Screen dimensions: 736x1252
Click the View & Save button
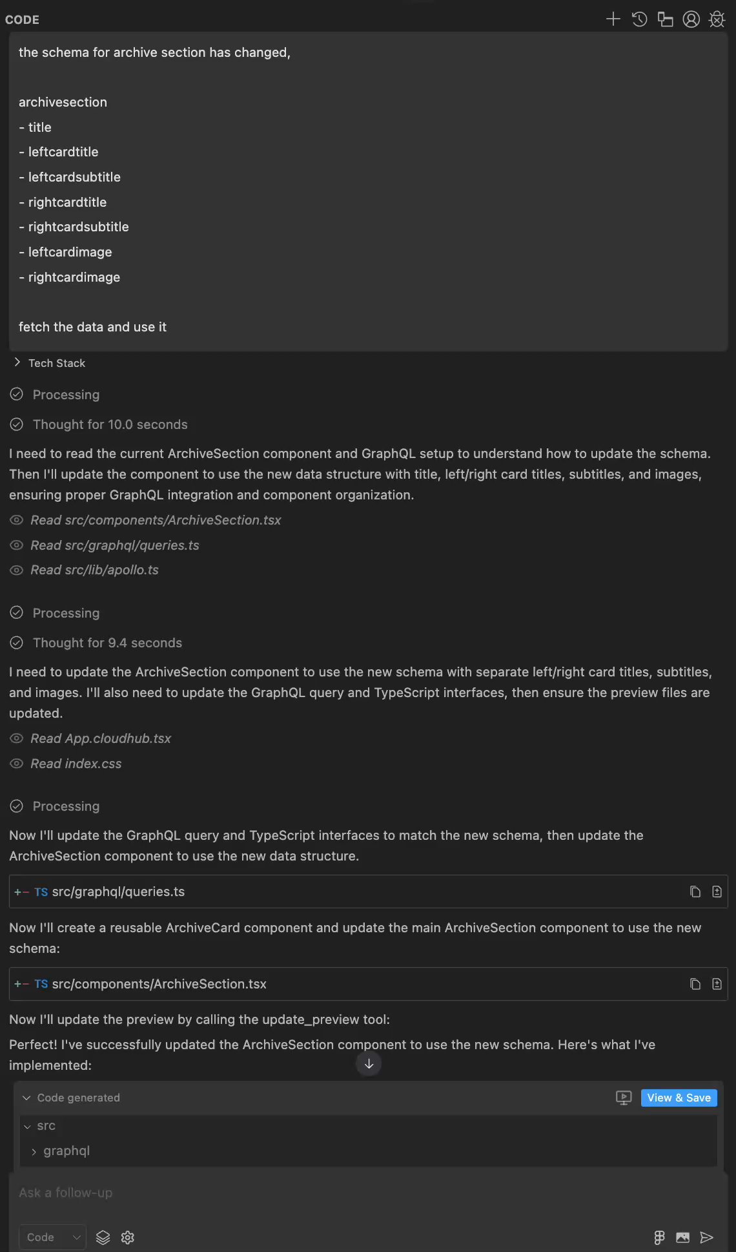(x=679, y=1098)
